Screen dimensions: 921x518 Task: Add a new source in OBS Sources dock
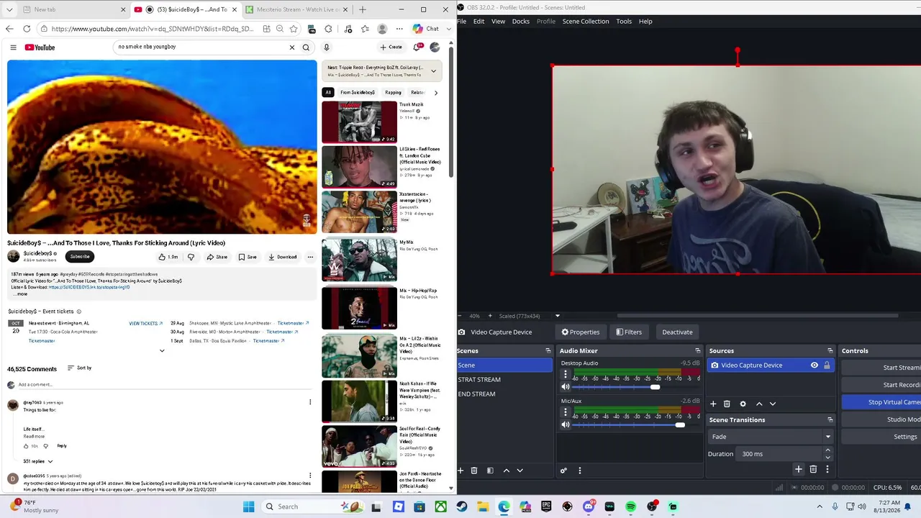[x=713, y=404]
